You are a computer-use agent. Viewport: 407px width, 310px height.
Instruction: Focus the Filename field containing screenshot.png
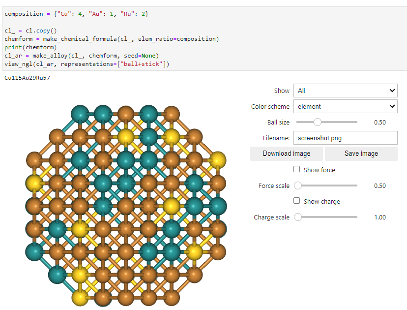coord(345,138)
